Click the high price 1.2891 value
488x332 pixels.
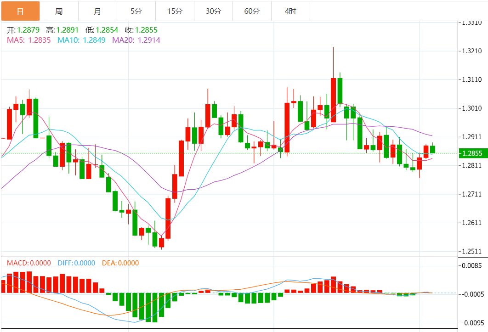[68, 30]
